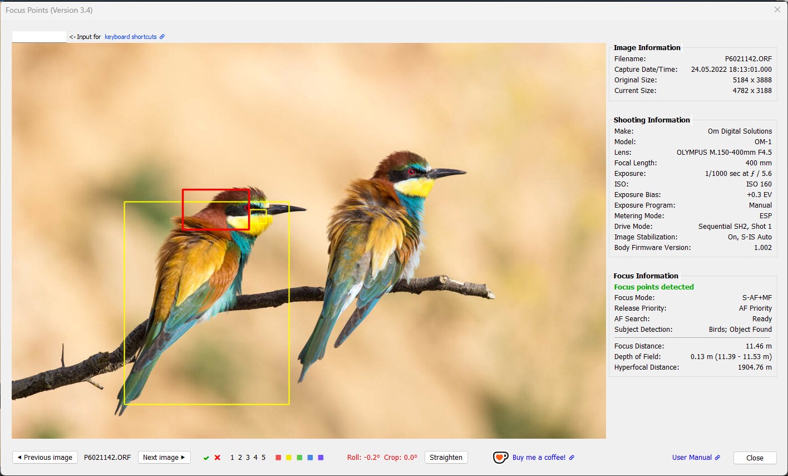Click the Original Size value 5184 x 3888
The width and height of the screenshot is (788, 476).
(752, 80)
